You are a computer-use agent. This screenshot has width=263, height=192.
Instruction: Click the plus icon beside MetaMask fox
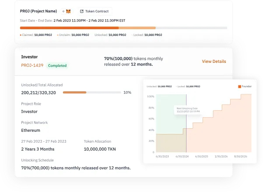click(x=63, y=11)
